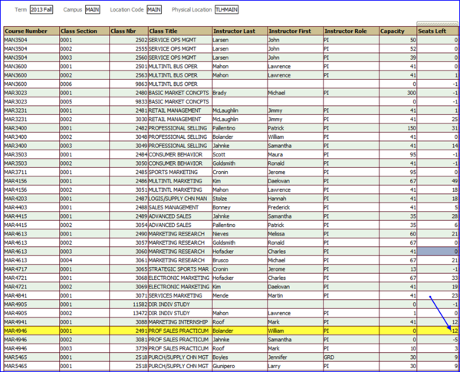Screen dimensions: 460x372
Task: Click the Instructor Role column header
Action: (x=351, y=31)
